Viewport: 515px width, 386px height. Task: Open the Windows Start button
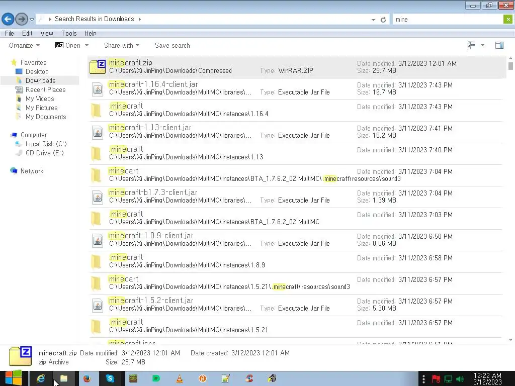[14, 378]
